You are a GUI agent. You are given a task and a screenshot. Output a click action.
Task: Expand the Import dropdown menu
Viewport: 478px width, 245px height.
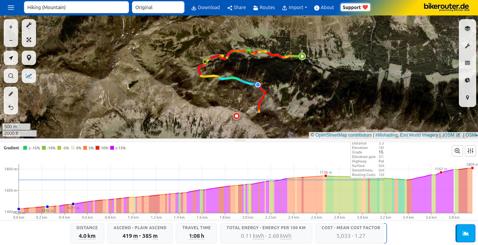pyautogui.click(x=294, y=8)
